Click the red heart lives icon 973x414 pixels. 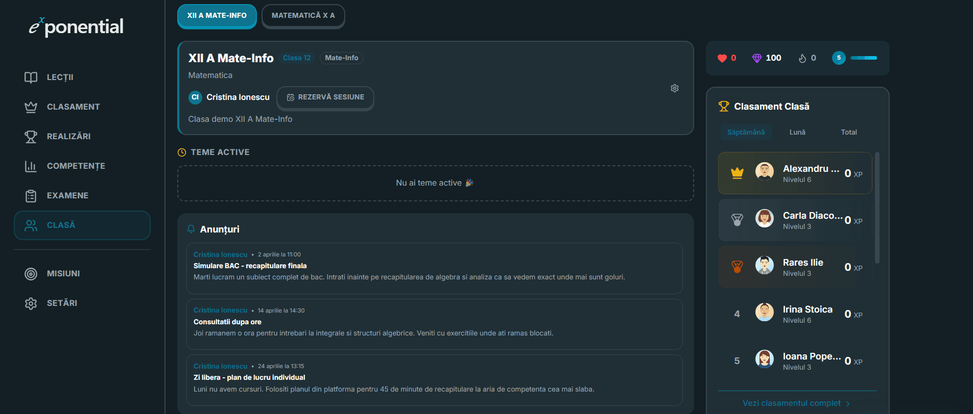[722, 58]
